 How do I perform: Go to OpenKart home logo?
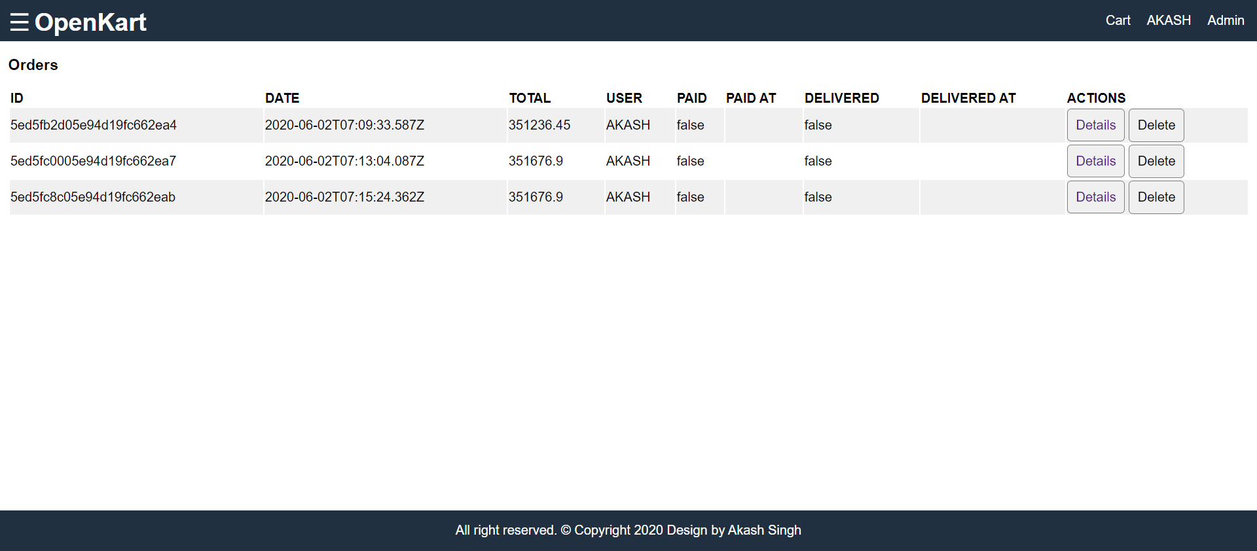(90, 22)
